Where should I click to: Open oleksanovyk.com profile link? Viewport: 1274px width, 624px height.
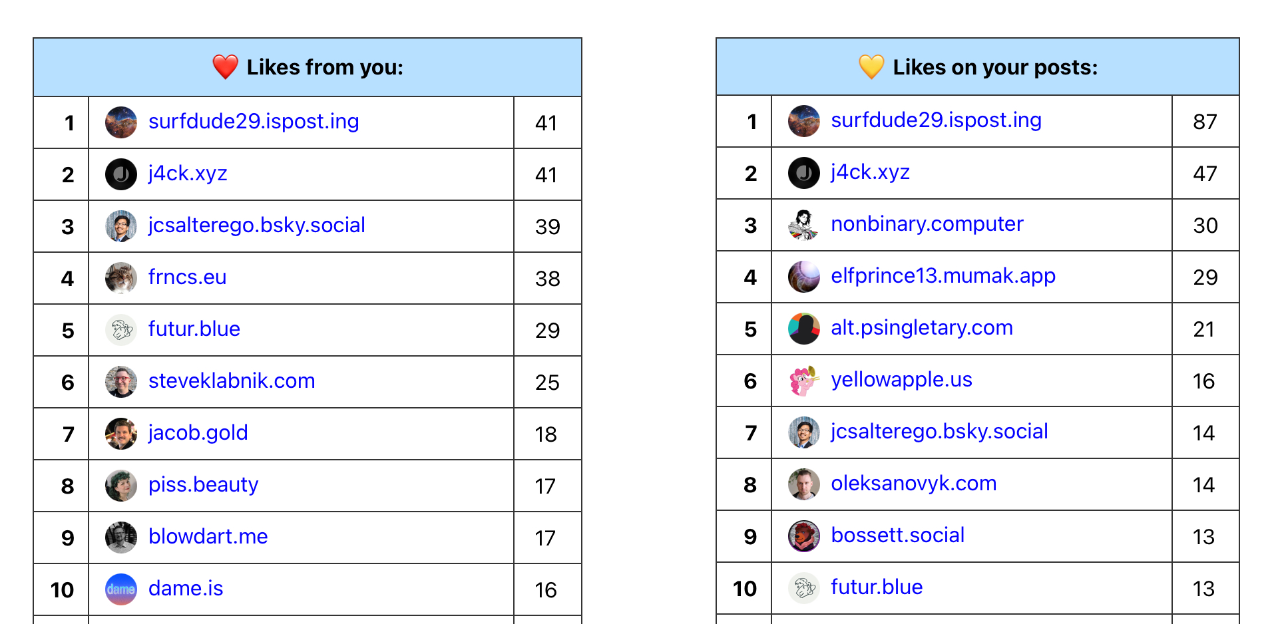(x=913, y=484)
